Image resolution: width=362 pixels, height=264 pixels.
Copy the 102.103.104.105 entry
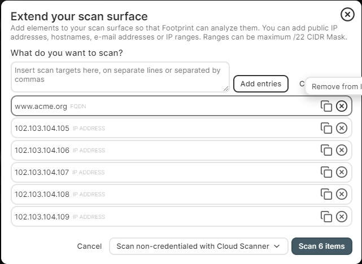click(326, 128)
